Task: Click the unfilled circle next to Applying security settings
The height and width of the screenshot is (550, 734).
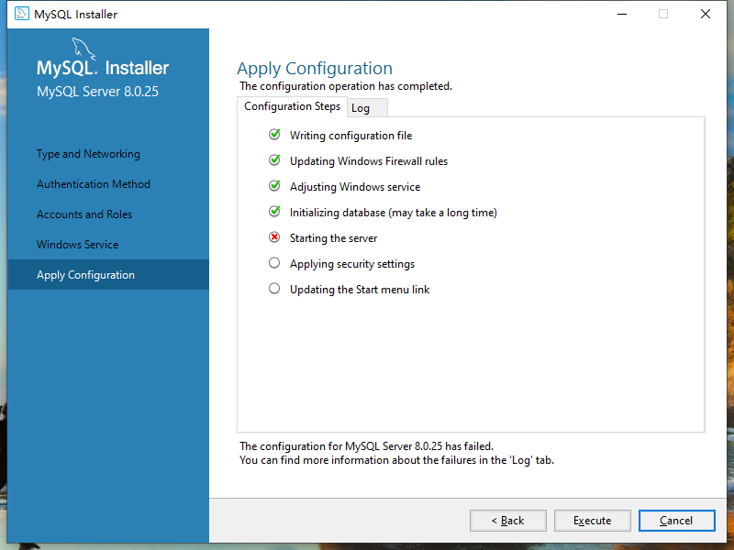Action: pyautogui.click(x=273, y=263)
